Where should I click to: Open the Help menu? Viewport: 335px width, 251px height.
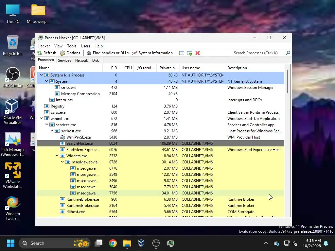pyautogui.click(x=98, y=46)
